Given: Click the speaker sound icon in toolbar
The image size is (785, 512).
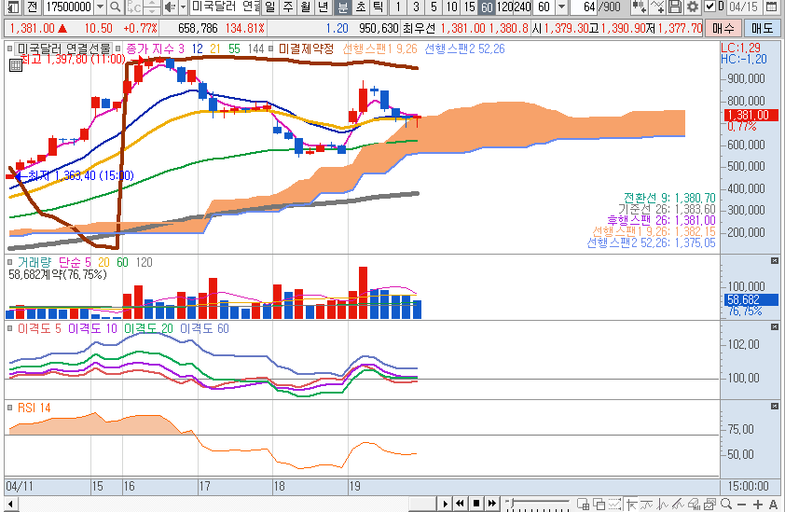Looking at the screenshot, I should click(x=169, y=7).
